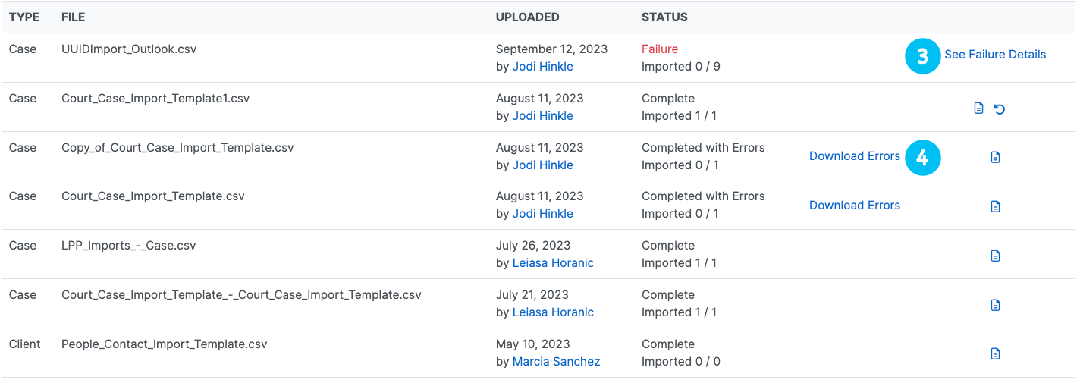Download Errors for Copy_of_Court_Case_Import_Template.csv
This screenshot has height=383, width=1080.
coord(854,156)
